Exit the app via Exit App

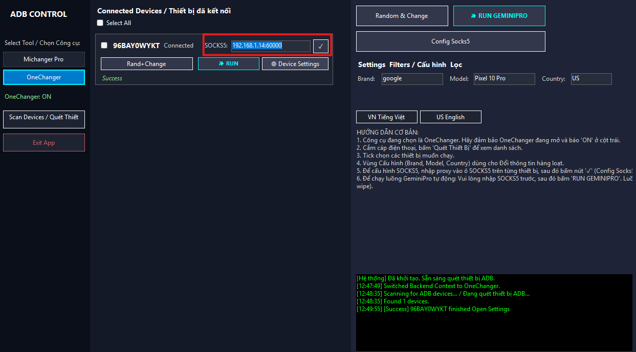[x=44, y=143]
